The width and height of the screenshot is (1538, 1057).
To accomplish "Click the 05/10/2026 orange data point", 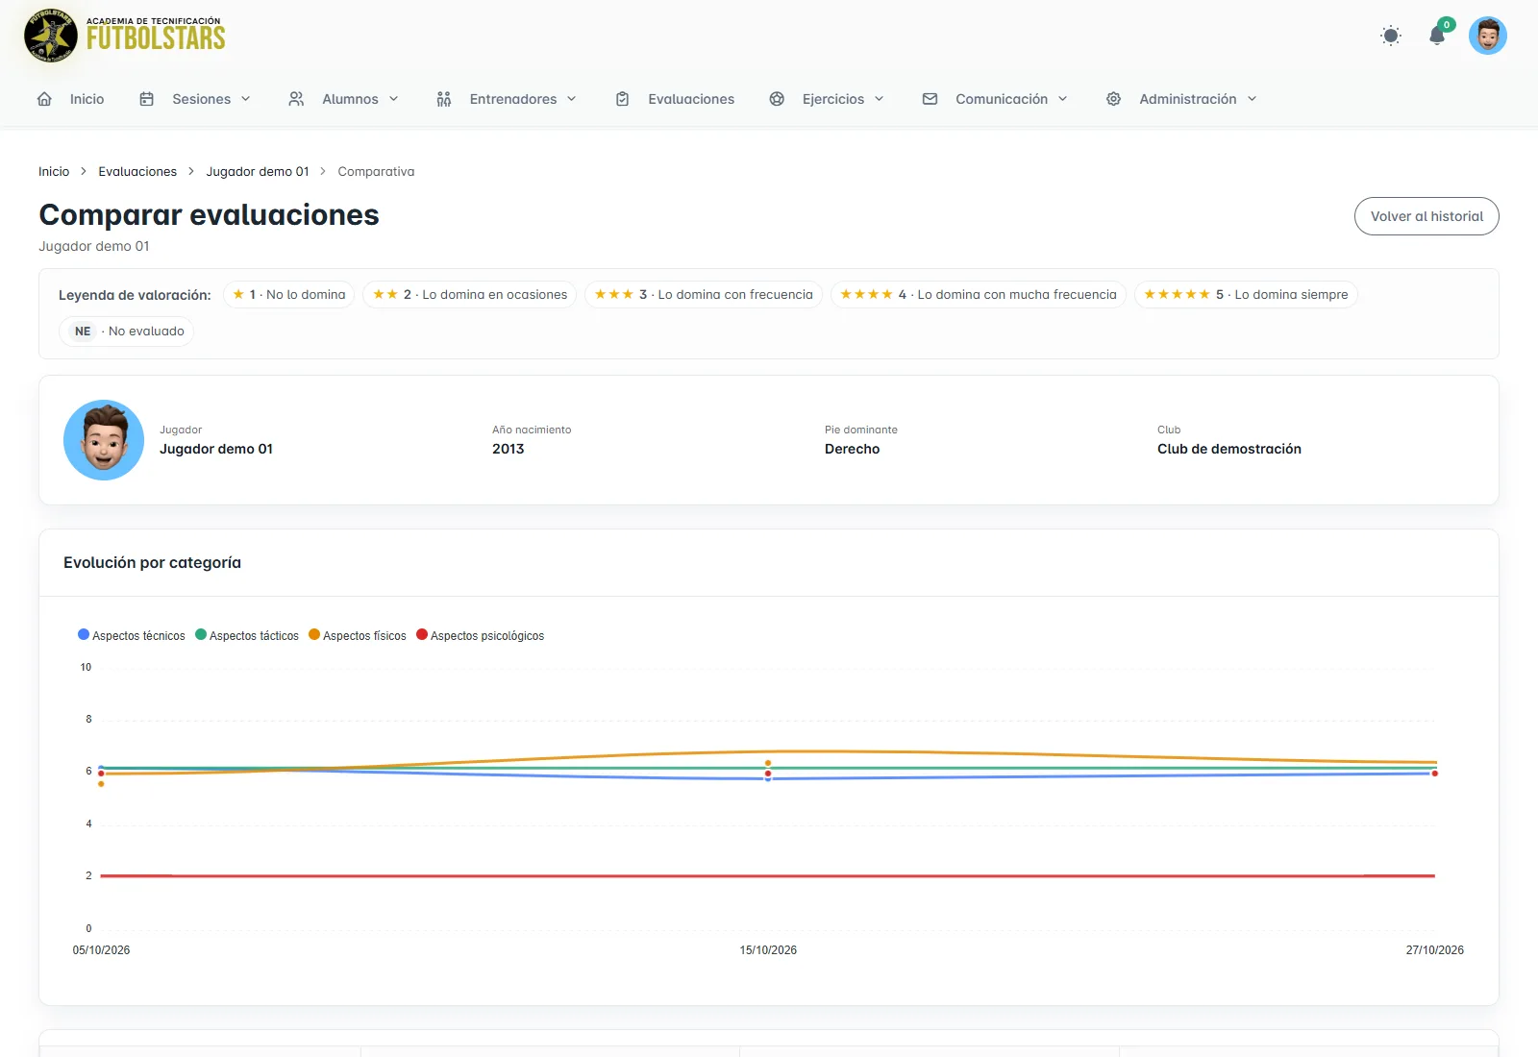I will pos(101,784).
